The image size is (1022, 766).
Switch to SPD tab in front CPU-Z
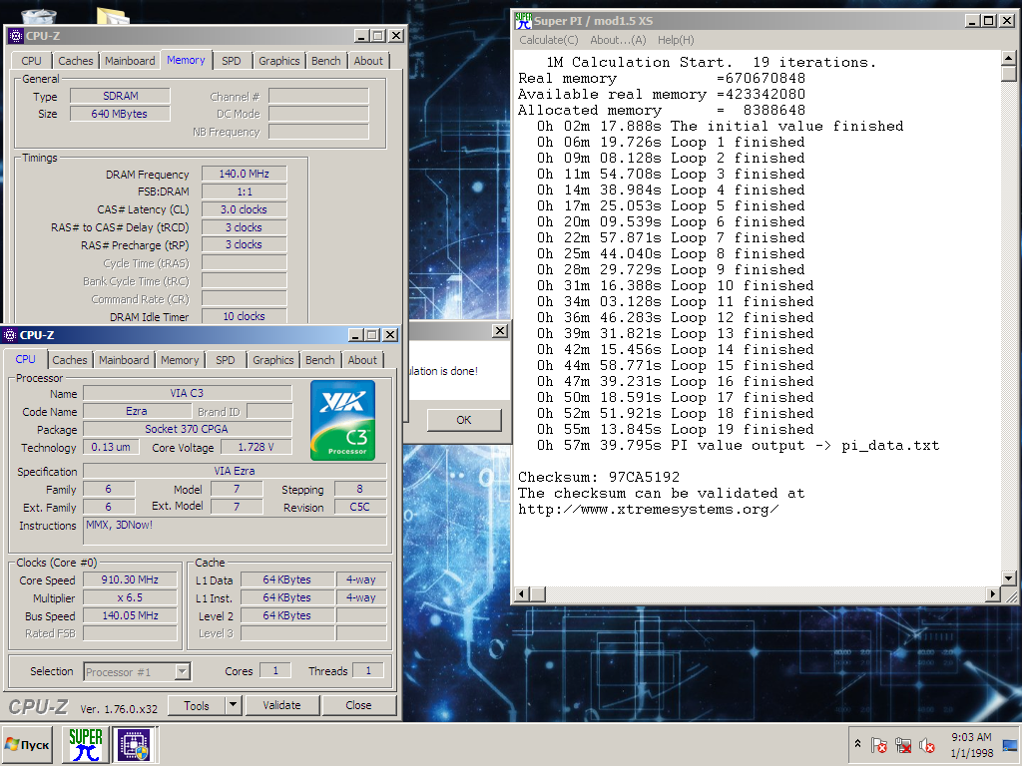(x=226, y=360)
